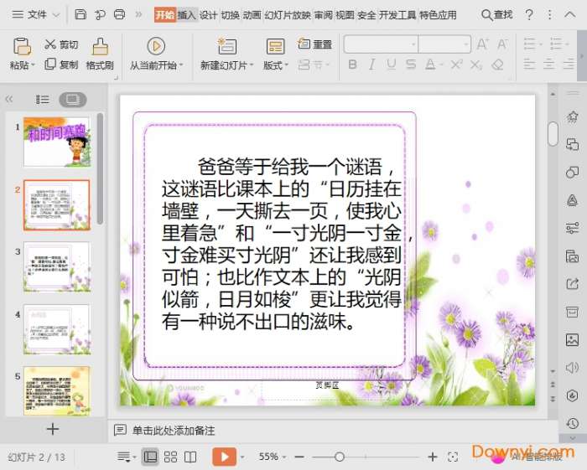
Task: Click the image icon in right sidebar
Action: pyautogui.click(x=572, y=340)
